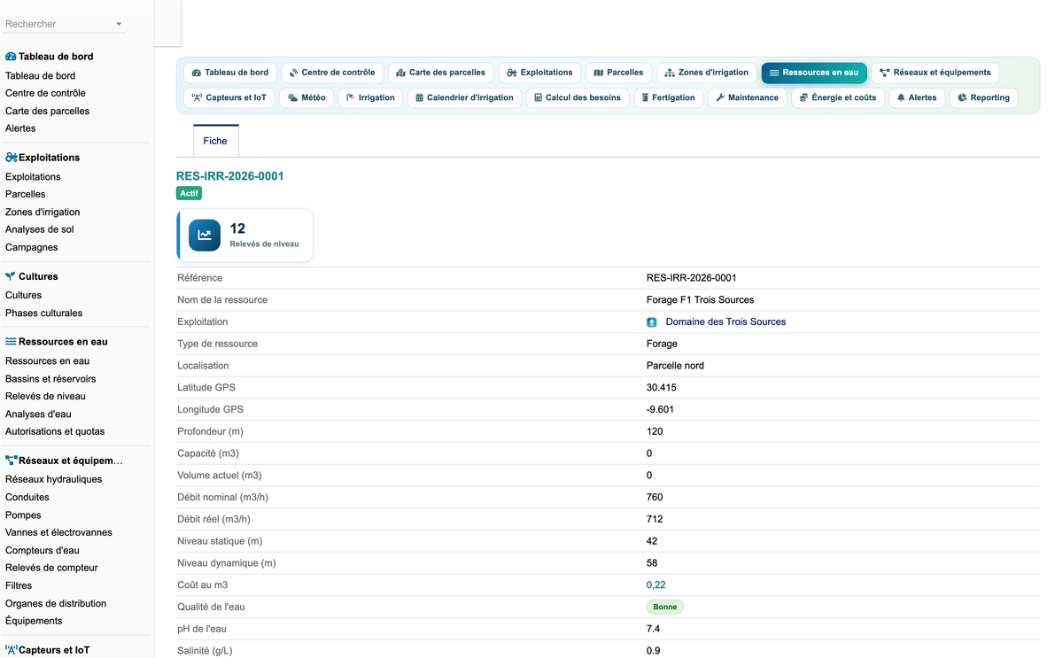Click the exploitation icon beside Domaine des Trois Sources
Image resolution: width=1063 pixels, height=658 pixels.
(652, 322)
